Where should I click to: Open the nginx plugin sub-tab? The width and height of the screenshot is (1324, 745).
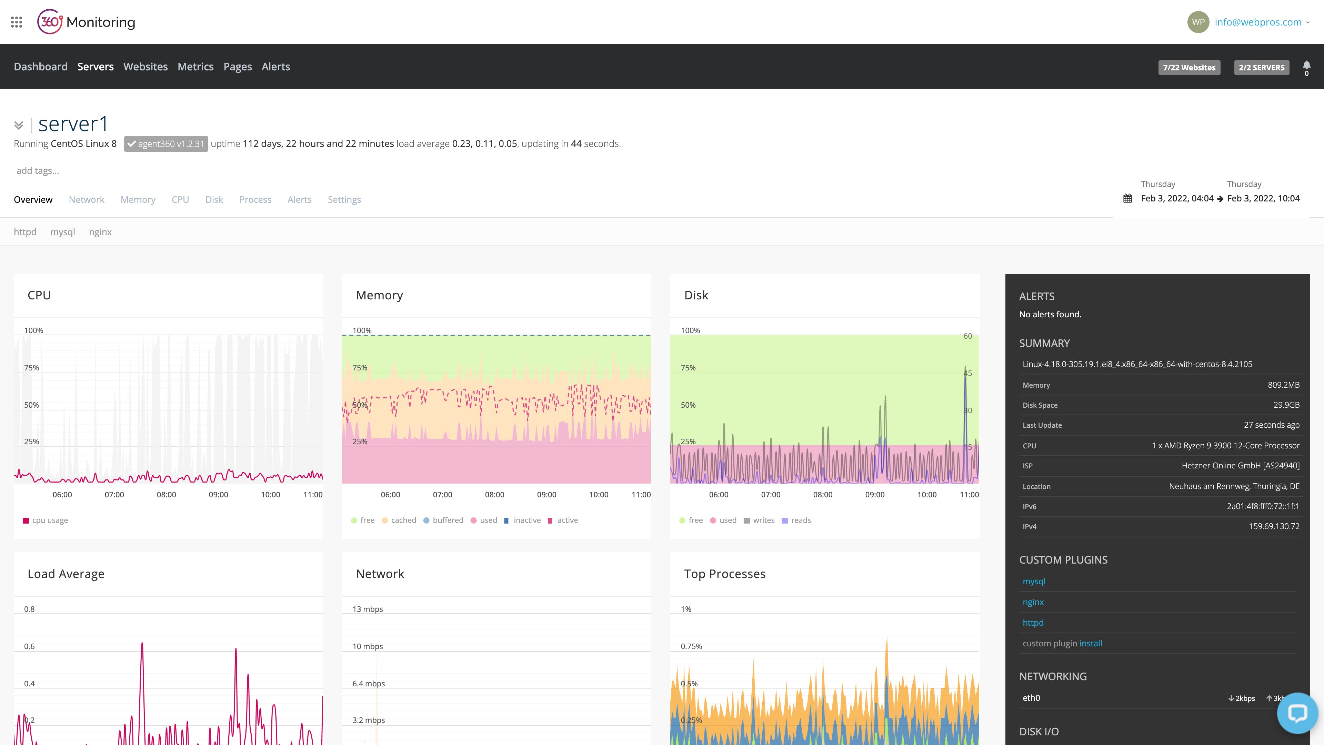100,232
